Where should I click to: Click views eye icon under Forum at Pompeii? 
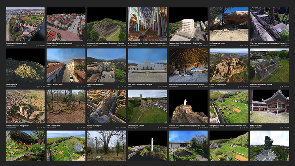121,128
